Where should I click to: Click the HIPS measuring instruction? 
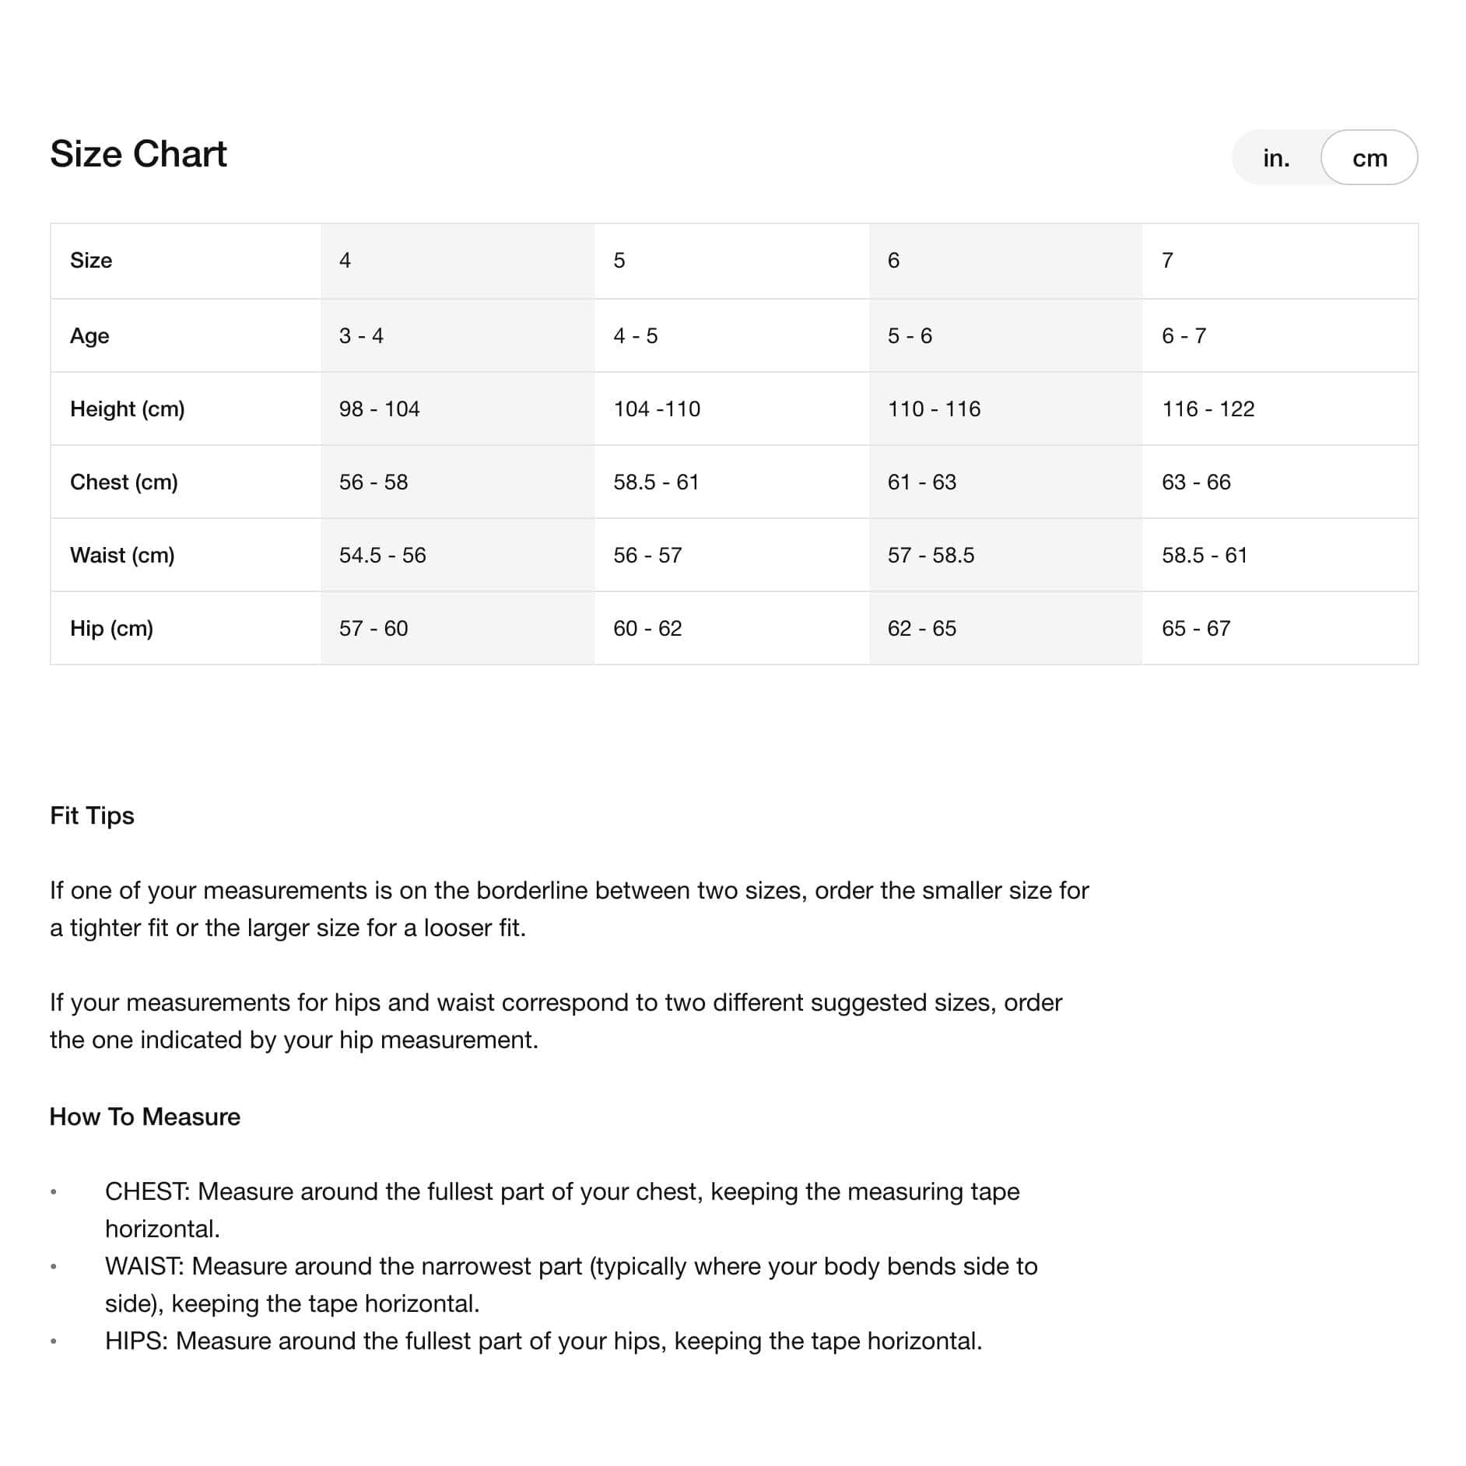pyautogui.click(x=543, y=1341)
